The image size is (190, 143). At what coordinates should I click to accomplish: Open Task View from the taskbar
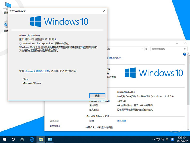point(22,139)
